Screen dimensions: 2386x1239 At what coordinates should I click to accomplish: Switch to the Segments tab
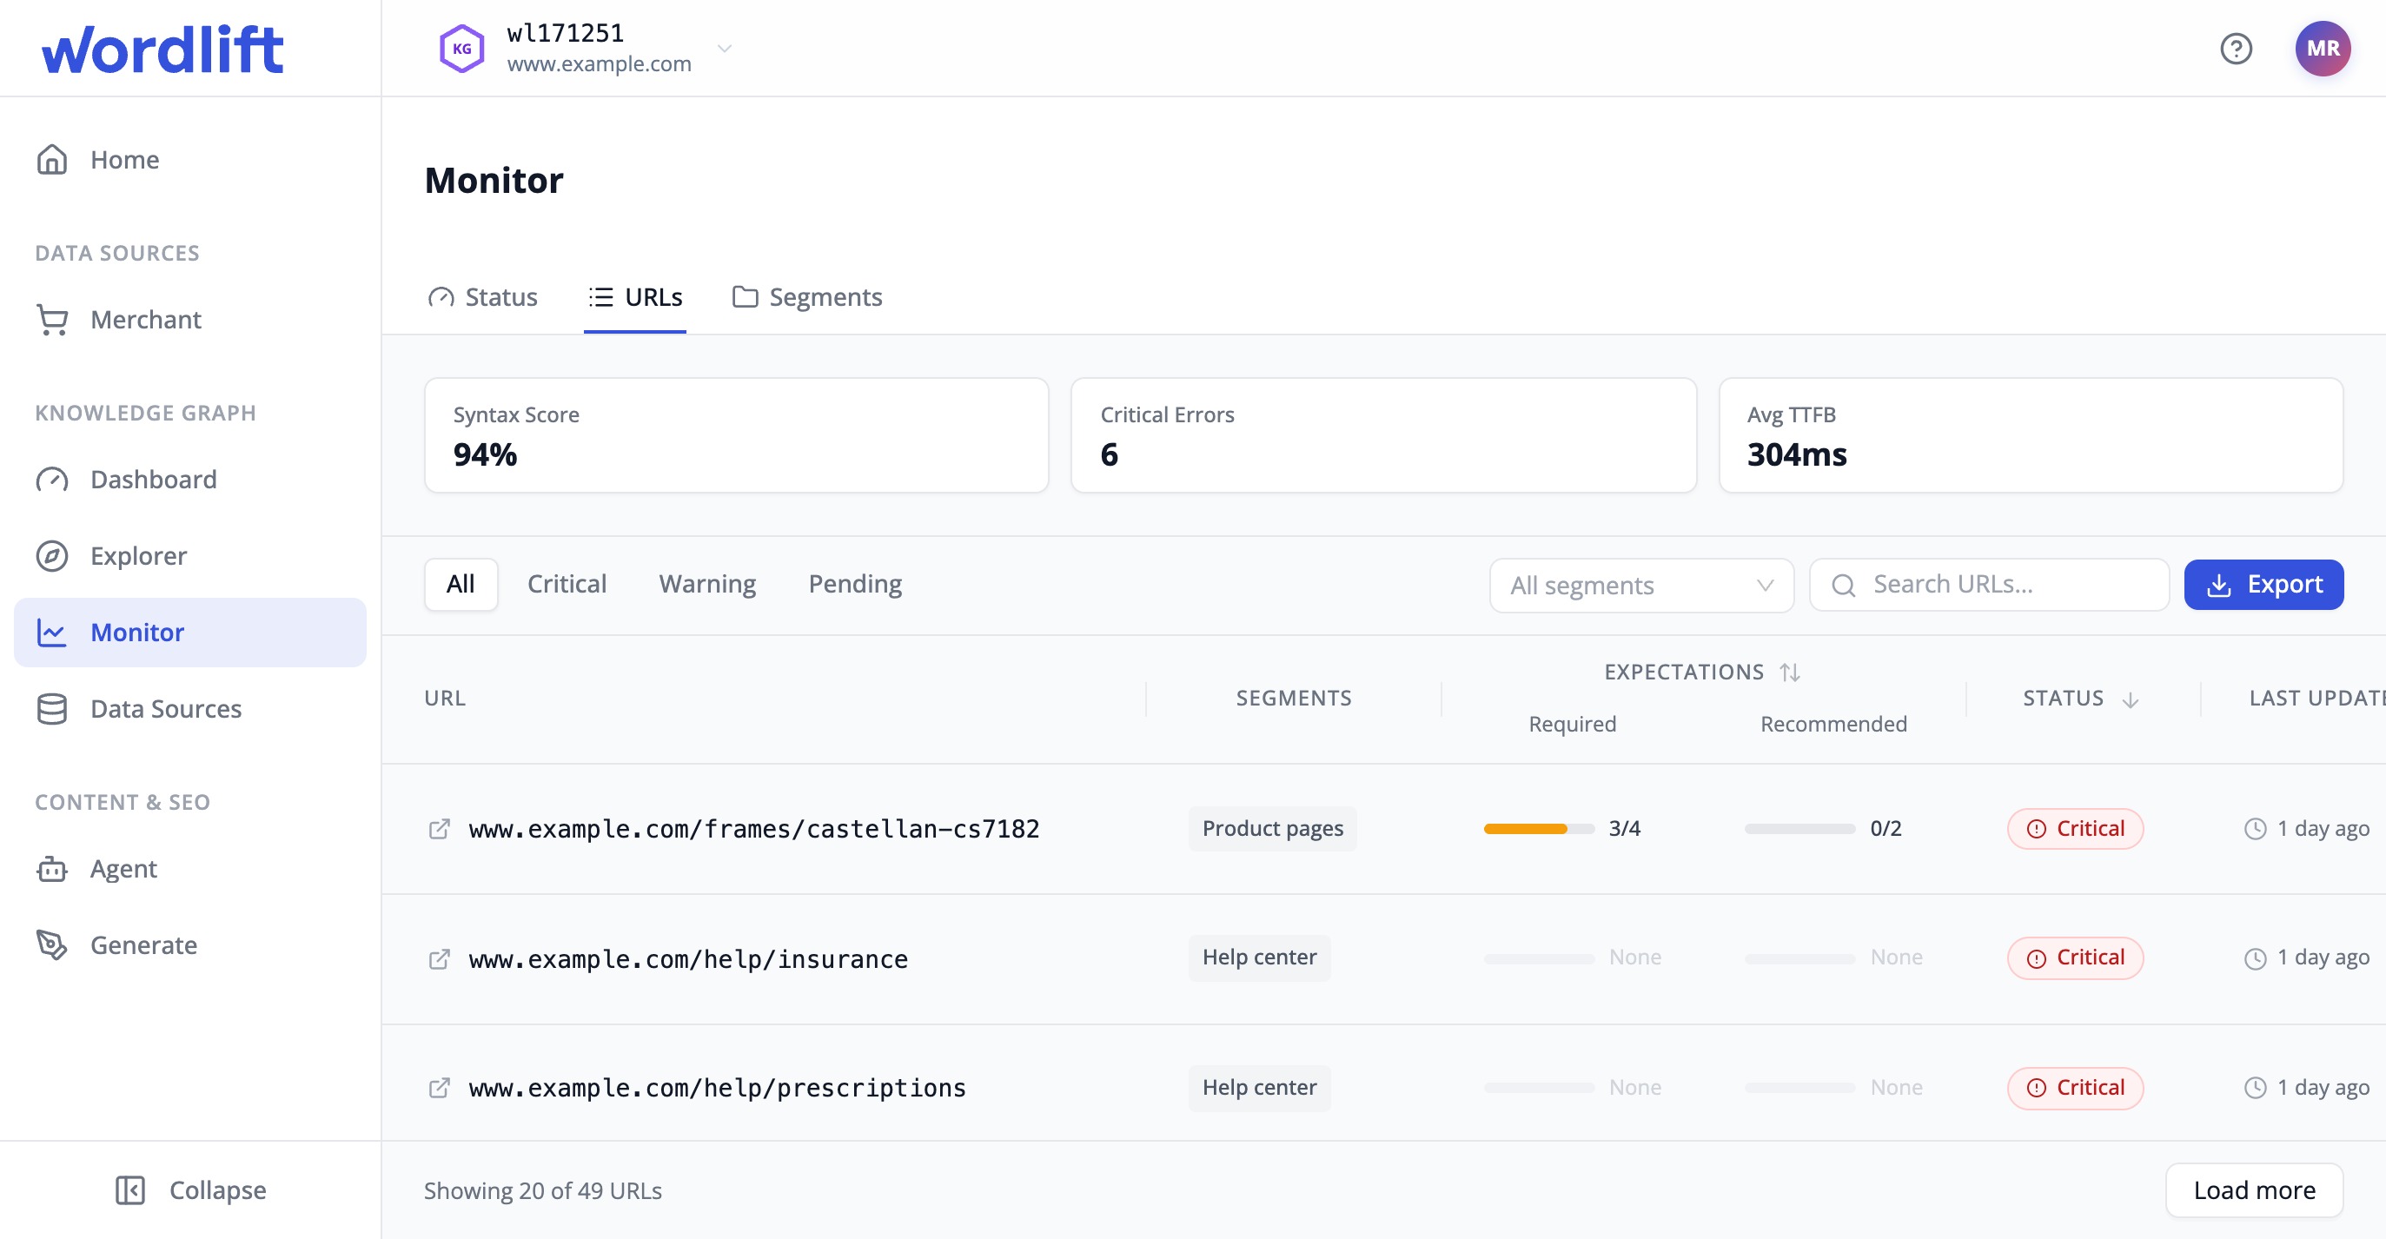point(806,297)
